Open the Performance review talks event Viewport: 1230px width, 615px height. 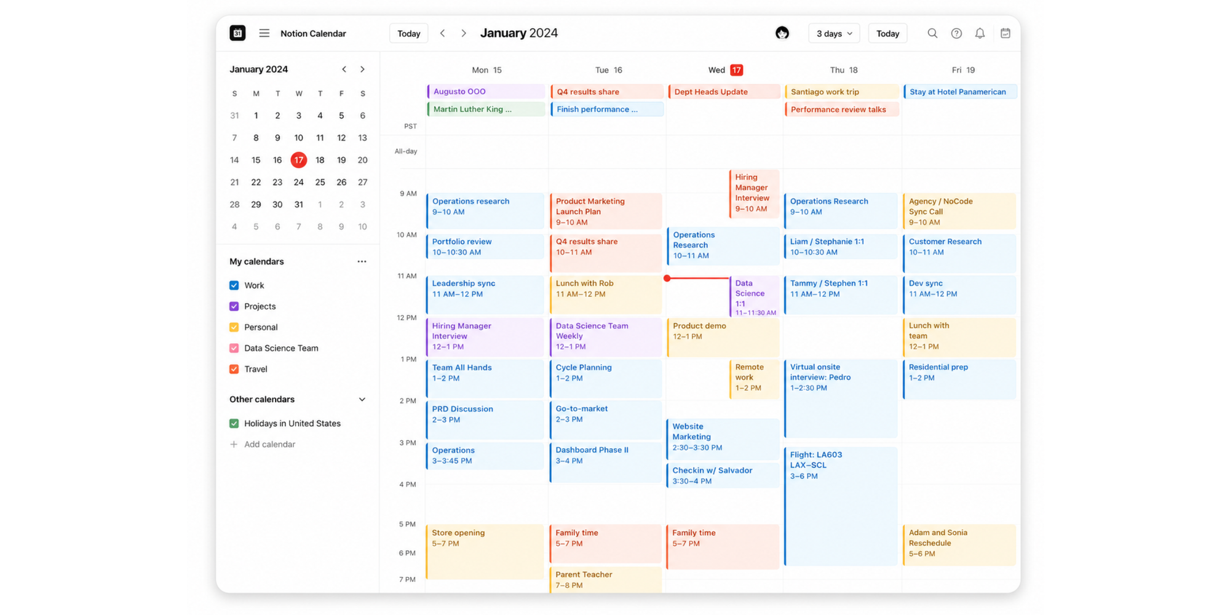coord(841,109)
